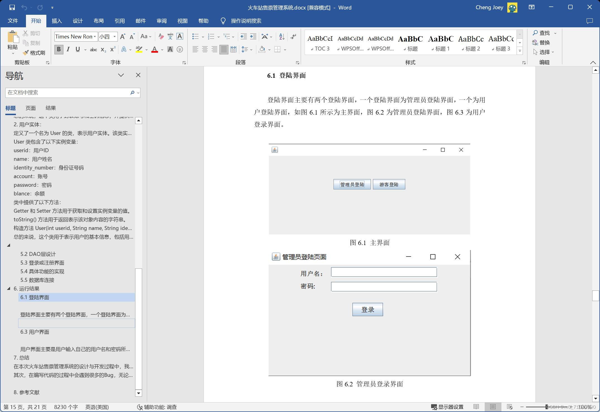Click the Sort paragraph icon
600x412 pixels.
click(282, 37)
